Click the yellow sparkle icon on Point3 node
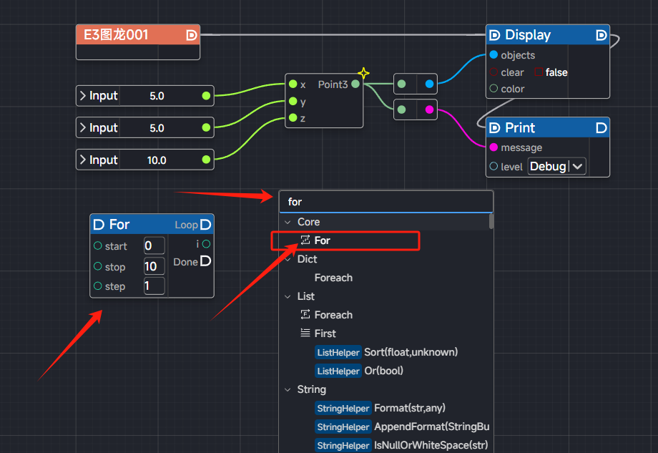This screenshot has width=658, height=453. tap(363, 73)
